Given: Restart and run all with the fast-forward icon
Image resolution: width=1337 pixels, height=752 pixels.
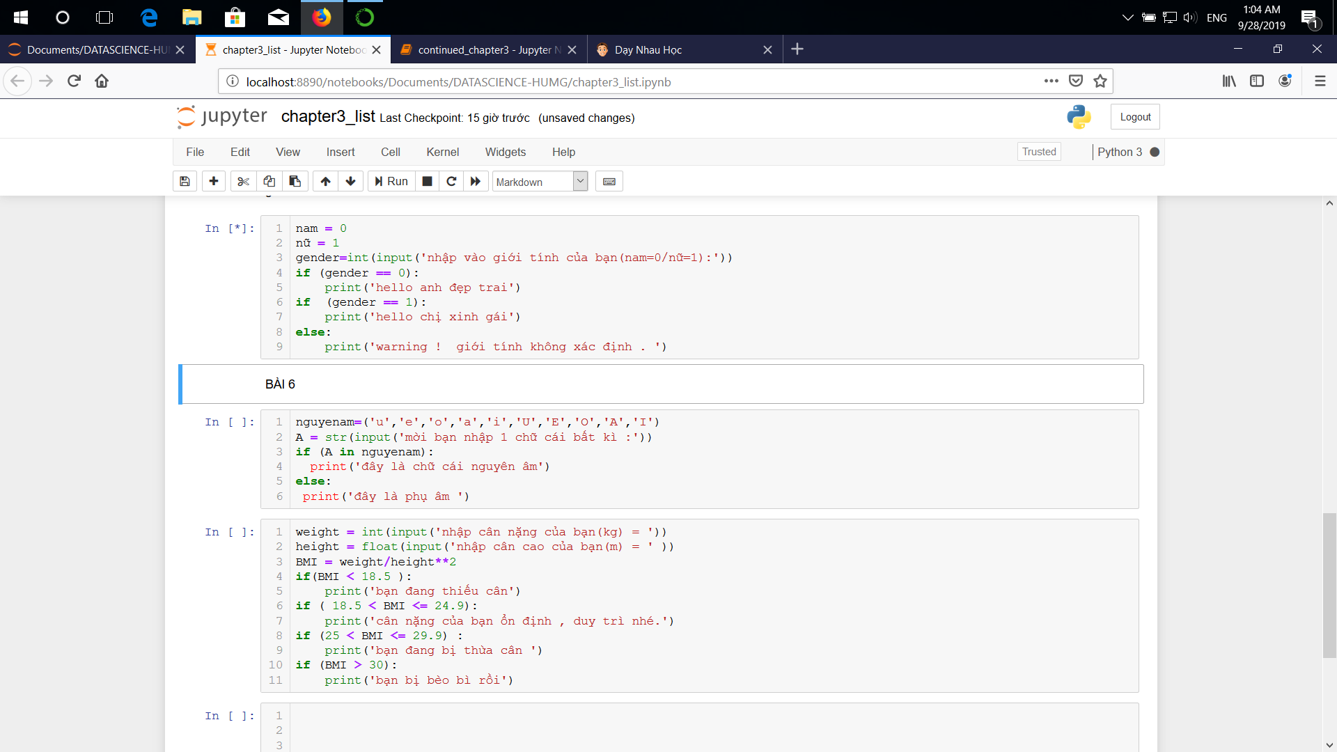Looking at the screenshot, I should (476, 182).
